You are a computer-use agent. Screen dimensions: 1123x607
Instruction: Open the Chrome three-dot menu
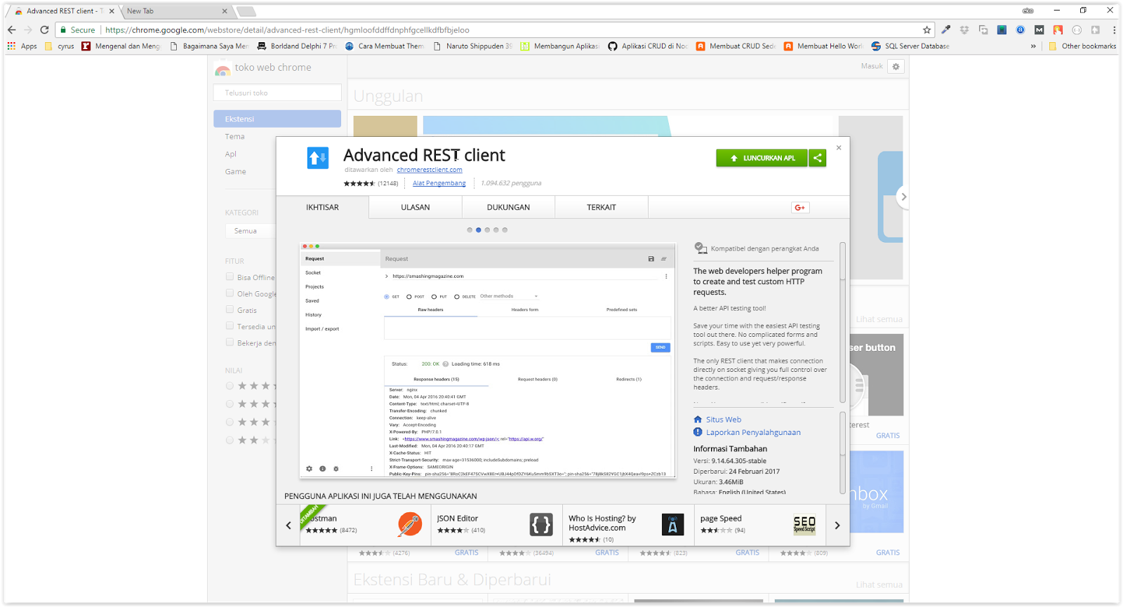1114,29
